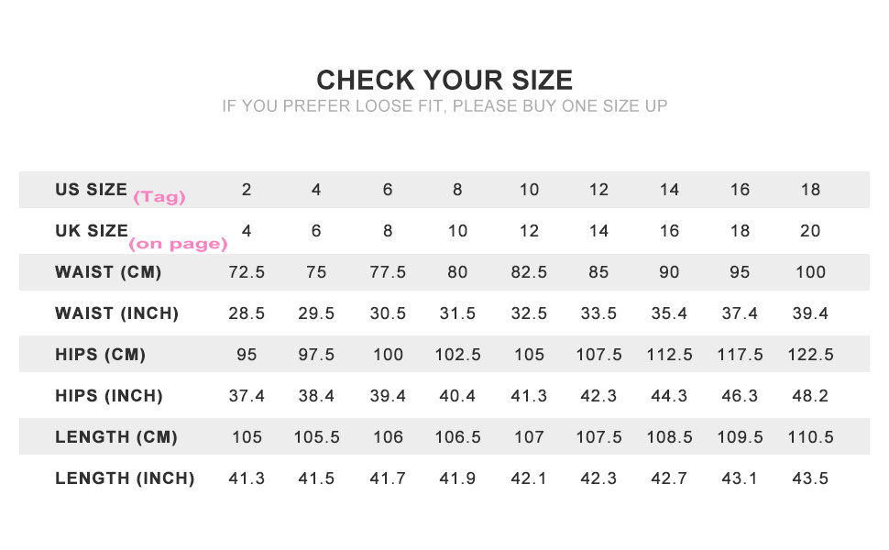This screenshot has height=550, width=889.
Task: Click the hips value 40.4 inch
Action: point(457,396)
